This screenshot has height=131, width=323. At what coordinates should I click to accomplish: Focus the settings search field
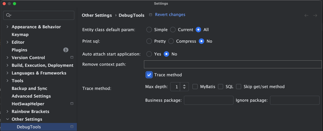[x=39, y=15]
